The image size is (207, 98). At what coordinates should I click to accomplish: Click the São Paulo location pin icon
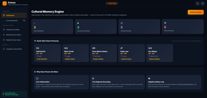[93, 56]
